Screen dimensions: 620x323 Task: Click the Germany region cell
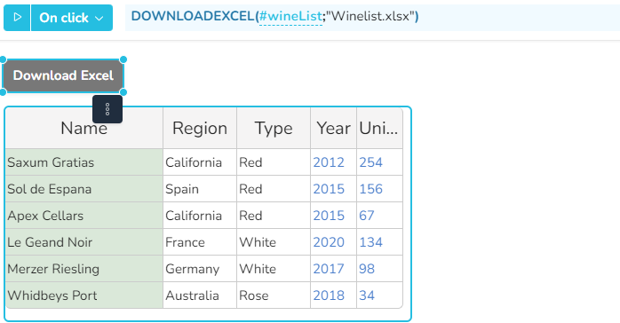200,269
